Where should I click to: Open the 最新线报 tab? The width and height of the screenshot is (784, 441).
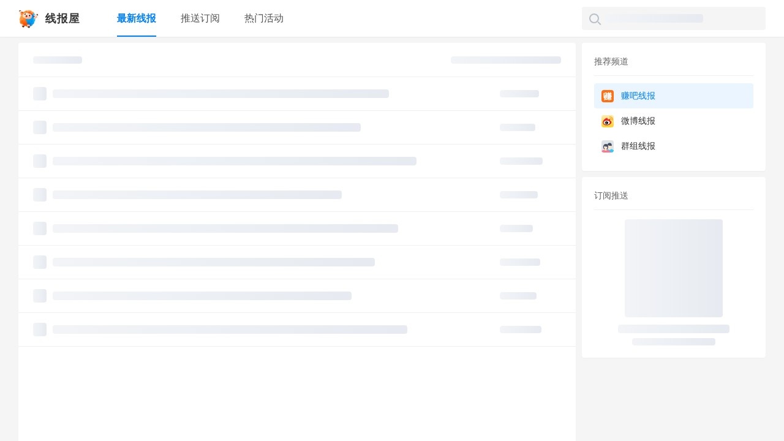137,18
